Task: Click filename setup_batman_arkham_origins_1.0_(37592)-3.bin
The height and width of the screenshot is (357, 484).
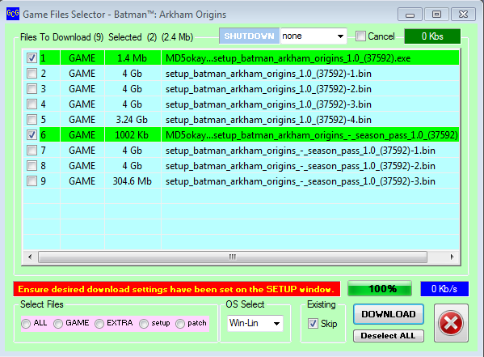Action: pos(268,104)
